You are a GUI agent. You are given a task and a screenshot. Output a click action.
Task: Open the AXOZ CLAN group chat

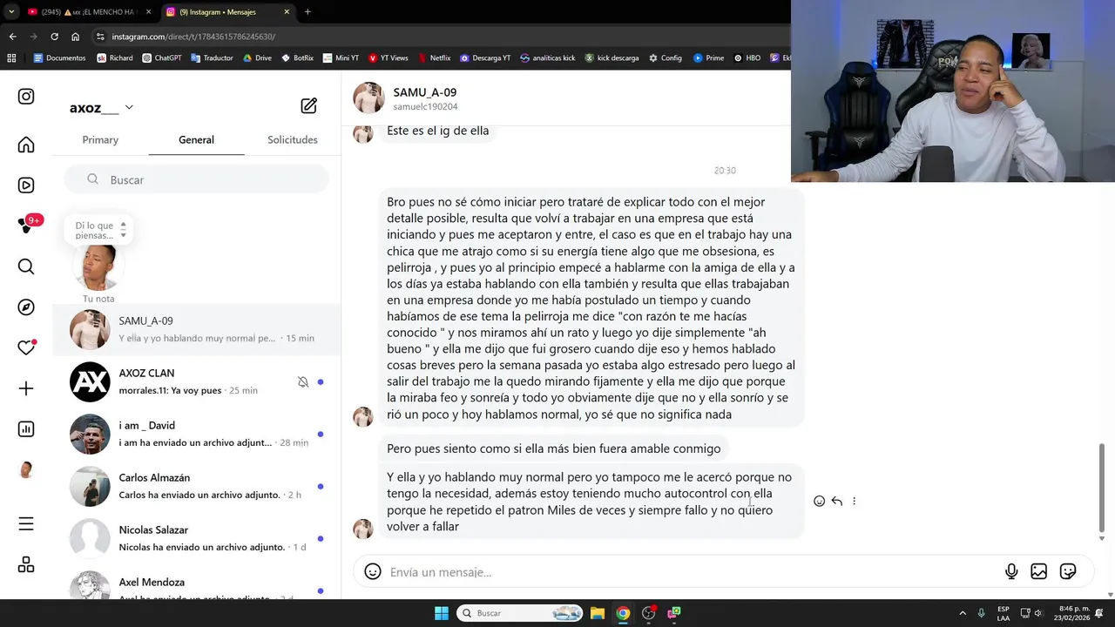197,381
